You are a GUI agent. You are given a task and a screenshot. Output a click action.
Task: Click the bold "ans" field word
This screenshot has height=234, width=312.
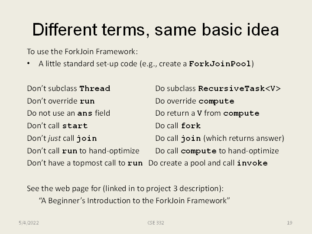coord(84,114)
